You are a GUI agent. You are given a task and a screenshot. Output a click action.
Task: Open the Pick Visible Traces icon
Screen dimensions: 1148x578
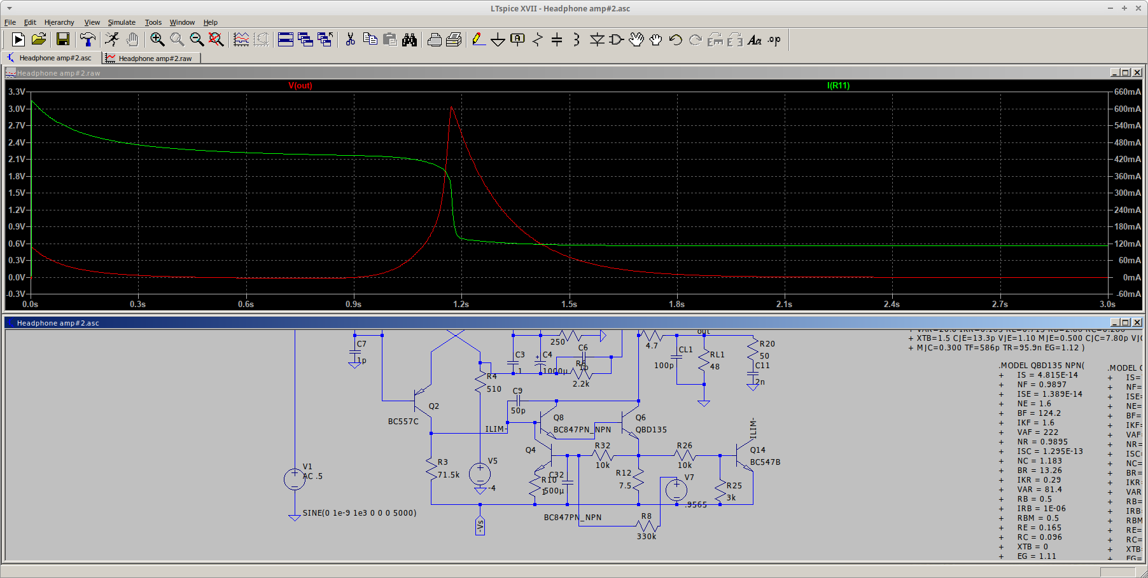241,39
